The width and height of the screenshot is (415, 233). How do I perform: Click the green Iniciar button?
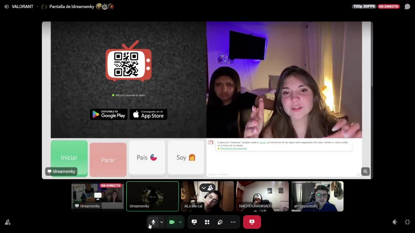coord(69,158)
